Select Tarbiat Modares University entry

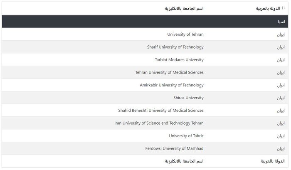click(x=179, y=59)
